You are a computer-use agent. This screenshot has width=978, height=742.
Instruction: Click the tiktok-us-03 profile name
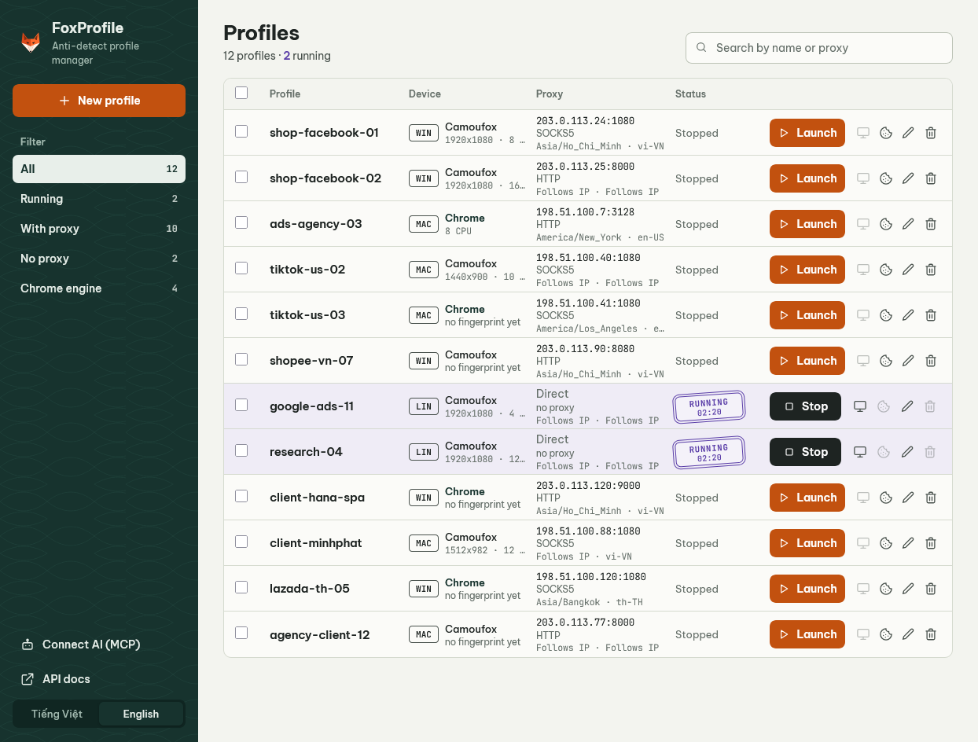click(x=307, y=315)
